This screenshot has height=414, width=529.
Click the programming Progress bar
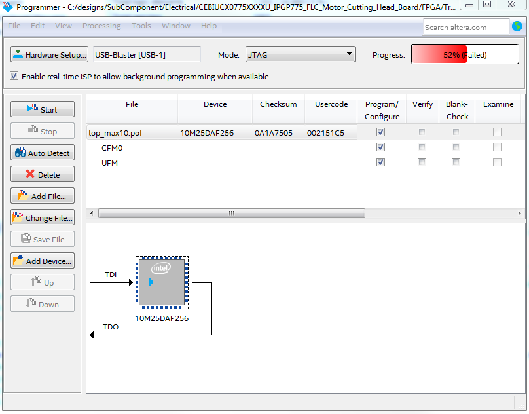(x=465, y=54)
